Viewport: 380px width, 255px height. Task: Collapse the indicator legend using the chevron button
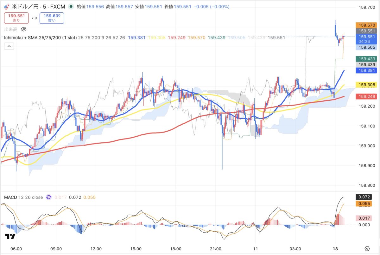[9, 46]
